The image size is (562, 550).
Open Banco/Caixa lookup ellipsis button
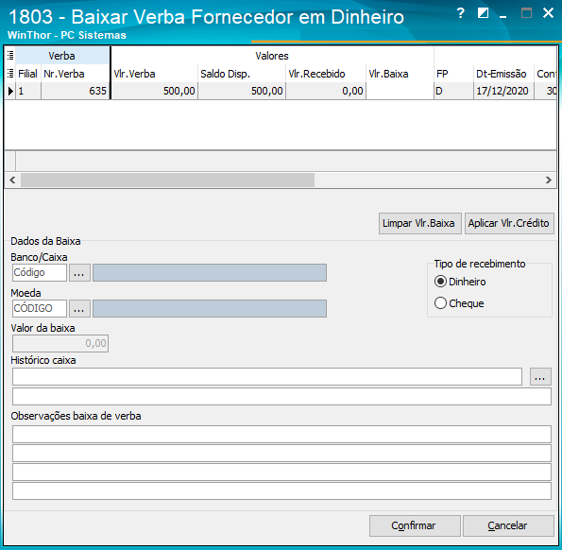tap(79, 273)
